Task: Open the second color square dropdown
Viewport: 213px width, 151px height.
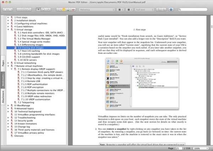Action: [129, 10]
